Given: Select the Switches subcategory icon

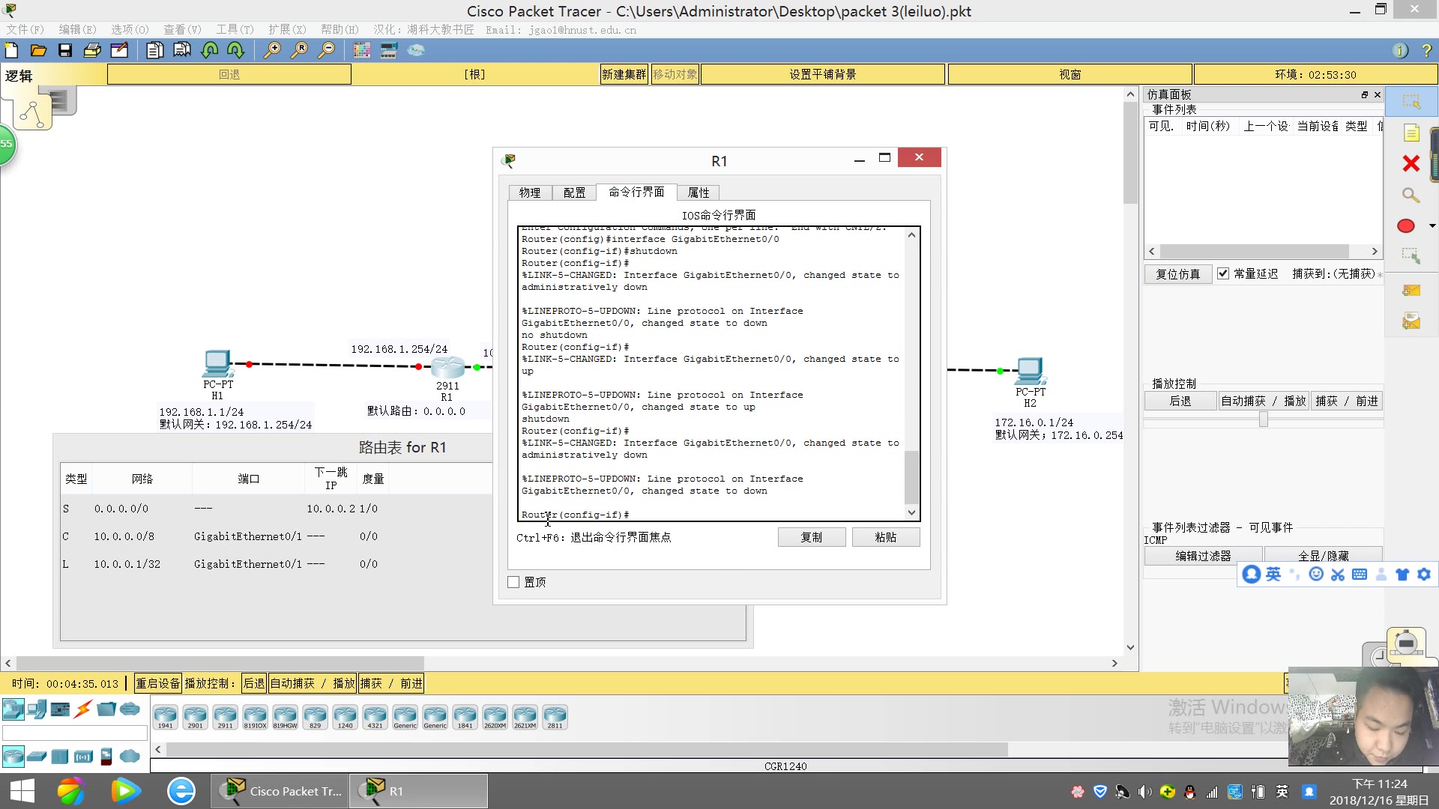Looking at the screenshot, I should [37, 757].
